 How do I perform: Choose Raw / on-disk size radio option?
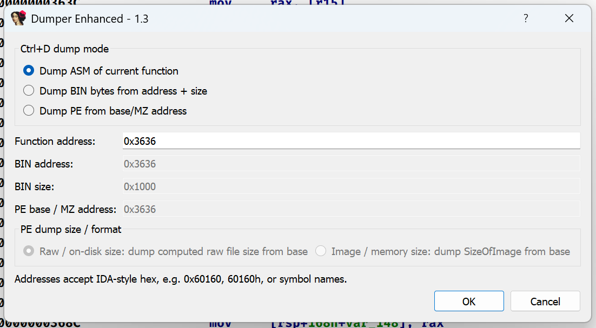click(165, 251)
